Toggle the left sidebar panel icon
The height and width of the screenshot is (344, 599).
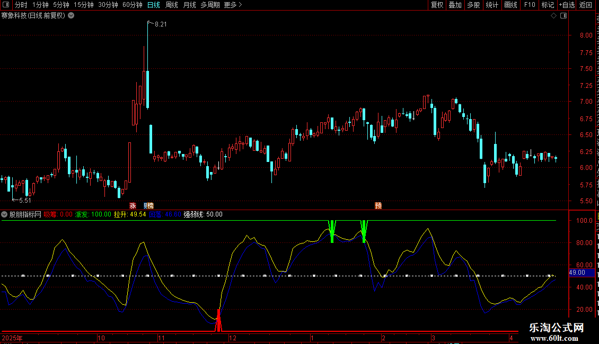6,5
